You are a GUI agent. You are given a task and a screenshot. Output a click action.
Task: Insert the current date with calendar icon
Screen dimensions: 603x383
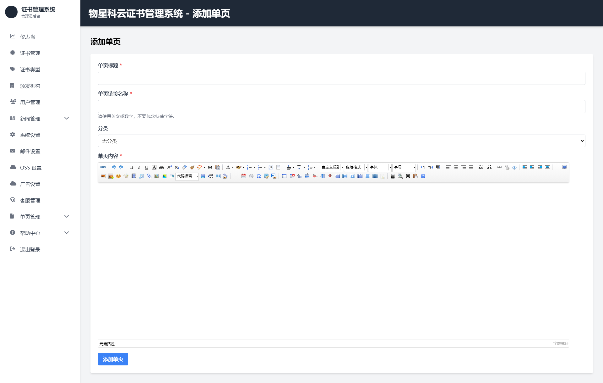244,176
